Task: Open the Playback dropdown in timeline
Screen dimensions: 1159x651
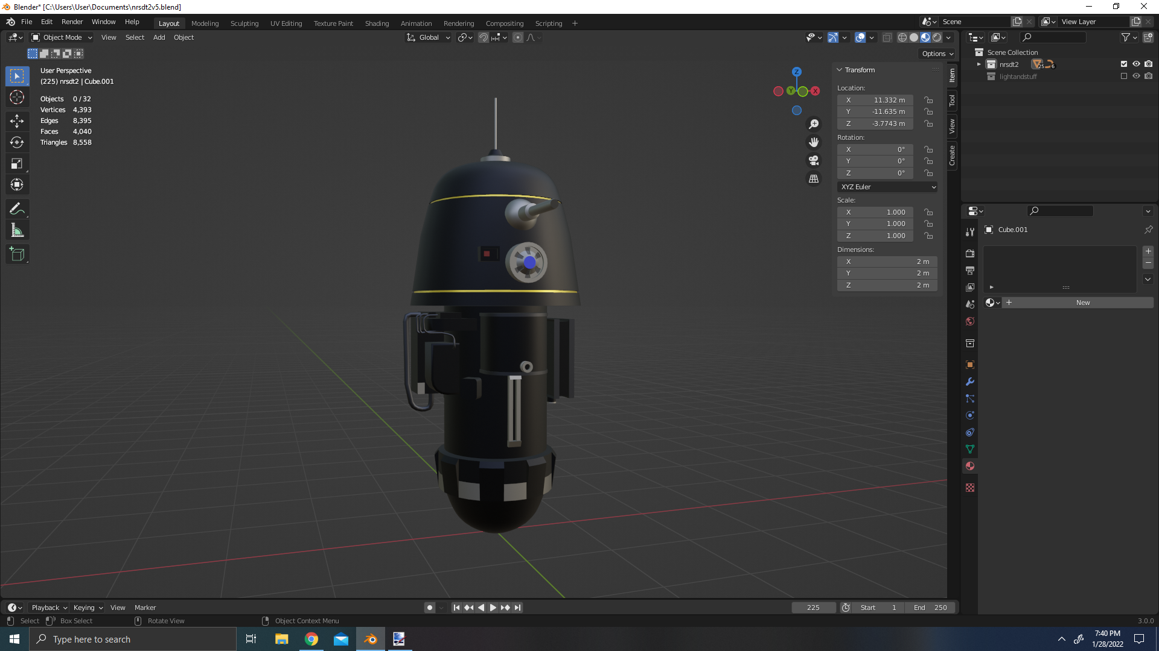Action: (x=49, y=608)
